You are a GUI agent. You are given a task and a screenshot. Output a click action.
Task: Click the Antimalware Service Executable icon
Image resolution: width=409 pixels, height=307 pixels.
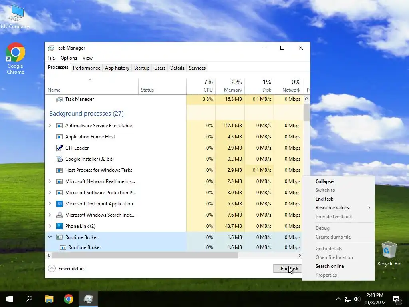coord(60,126)
